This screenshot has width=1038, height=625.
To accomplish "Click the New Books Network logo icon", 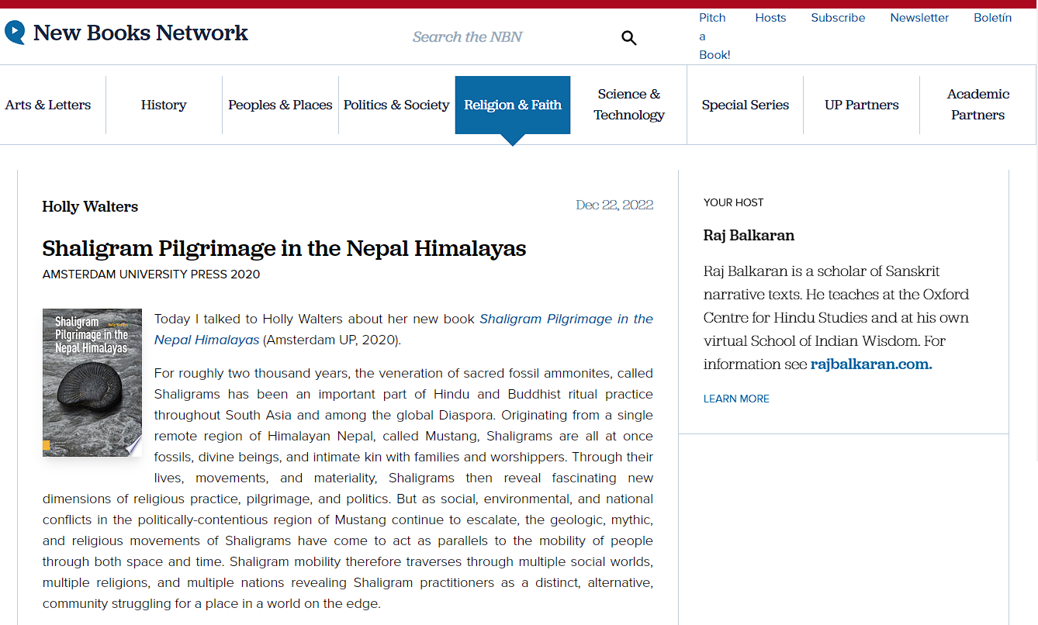I will [14, 33].
